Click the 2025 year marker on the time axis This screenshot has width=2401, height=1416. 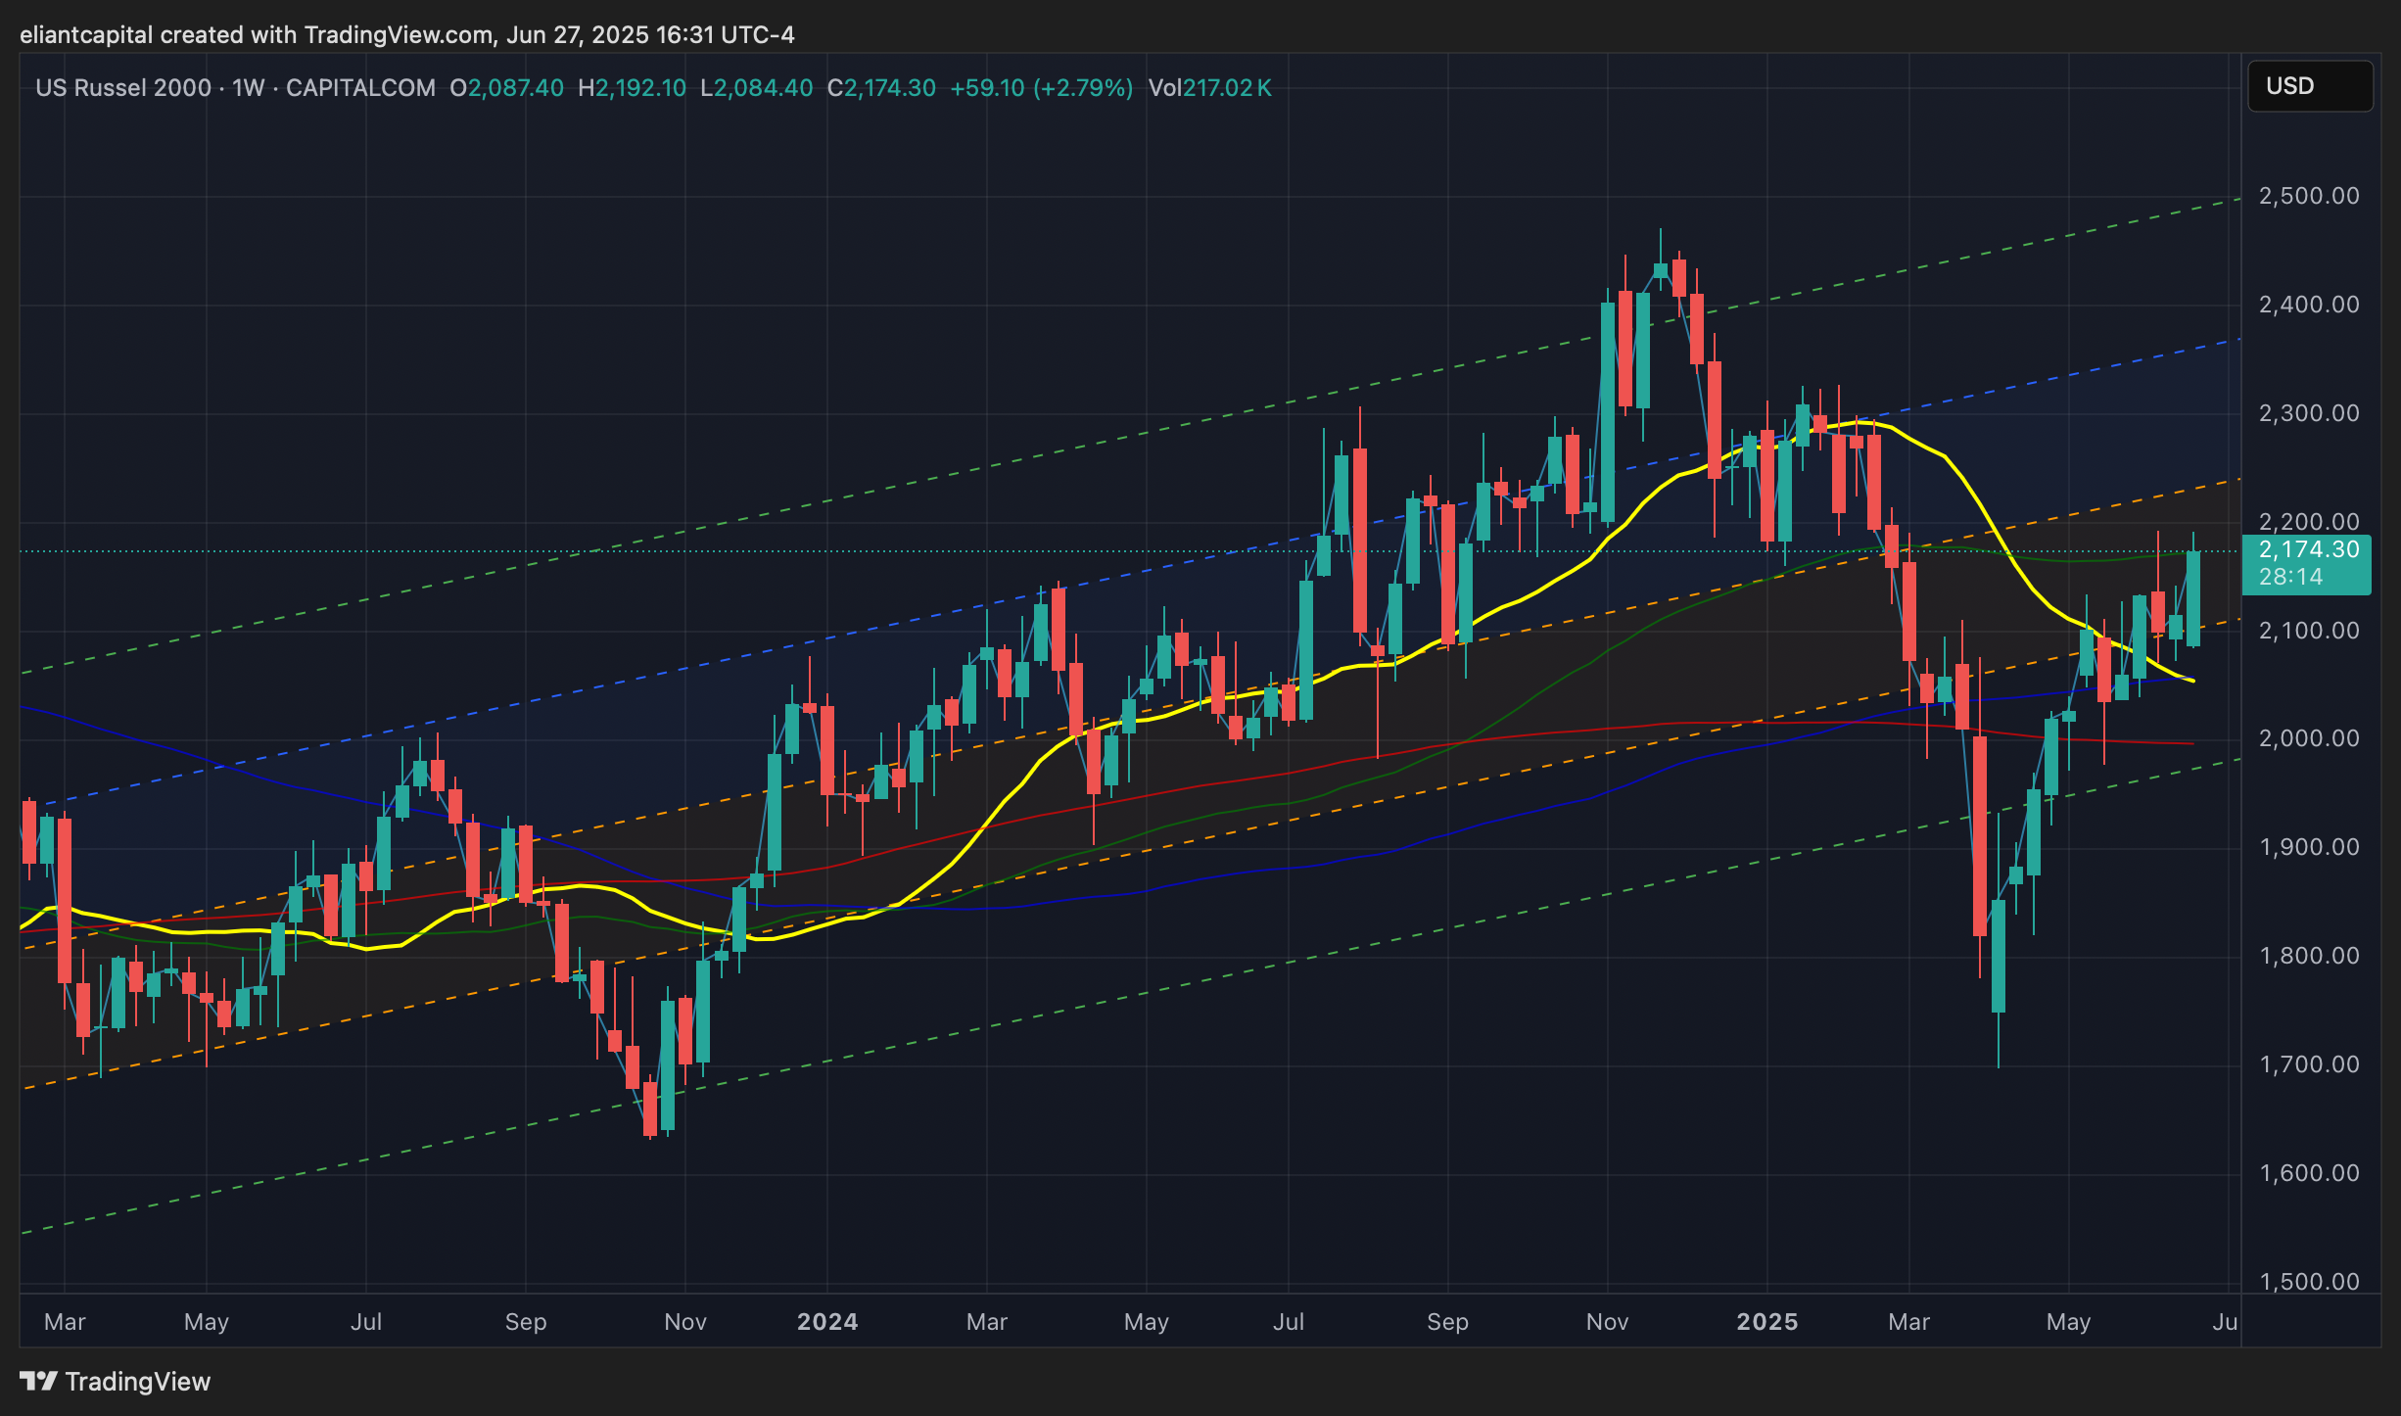(1766, 1322)
